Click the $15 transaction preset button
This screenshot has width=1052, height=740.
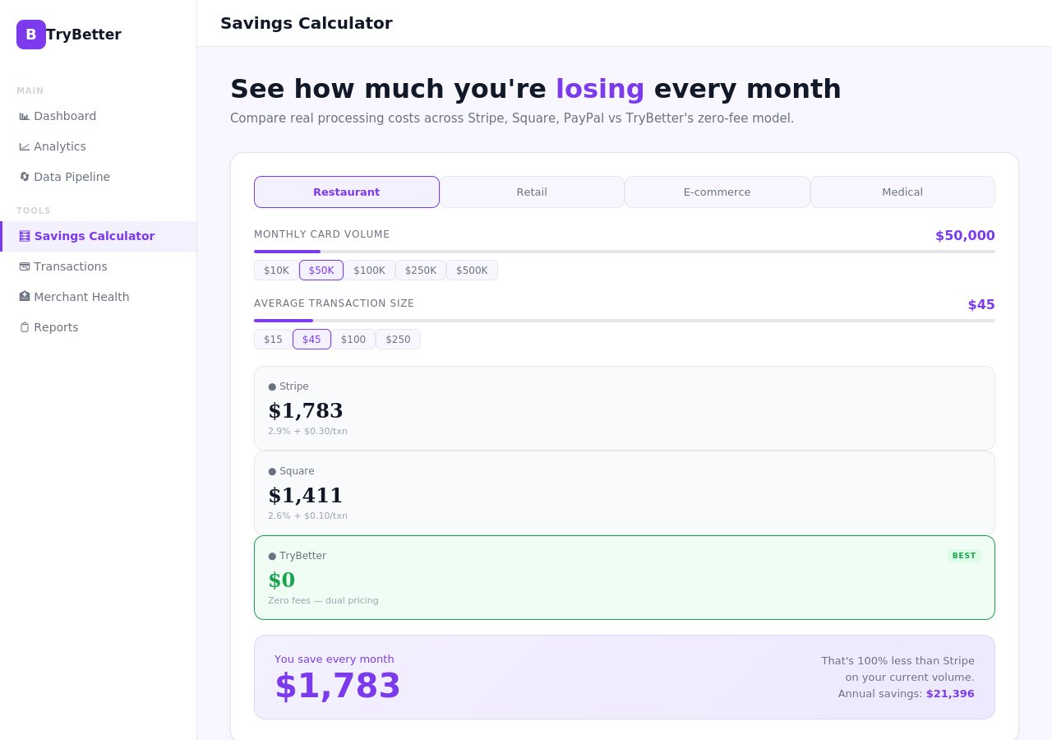pos(274,339)
